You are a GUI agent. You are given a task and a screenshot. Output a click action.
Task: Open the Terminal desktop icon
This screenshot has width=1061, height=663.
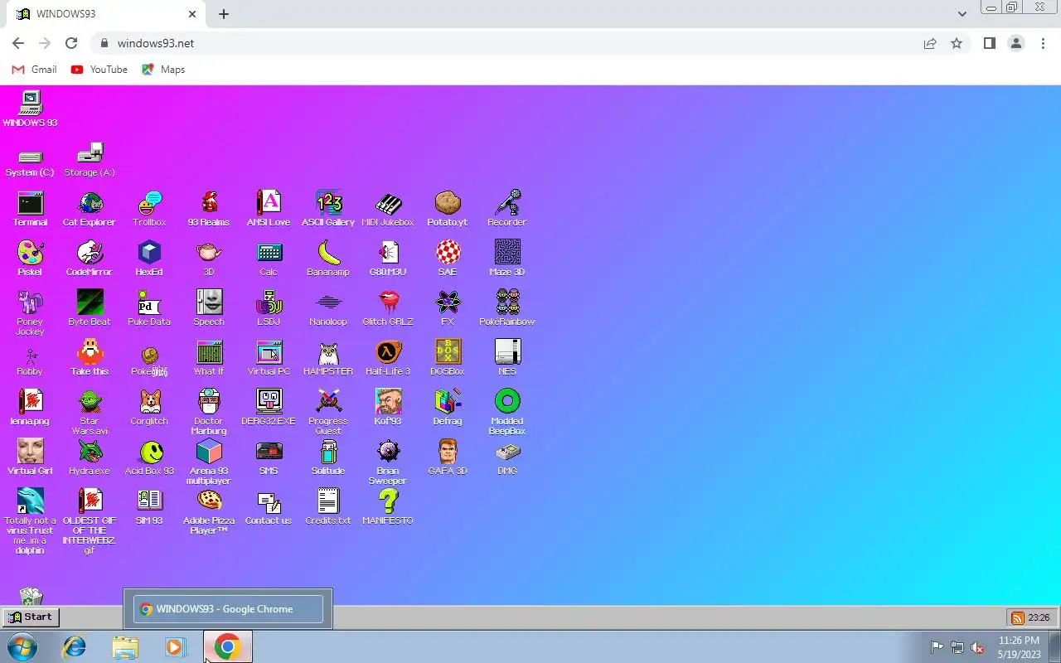30,203
